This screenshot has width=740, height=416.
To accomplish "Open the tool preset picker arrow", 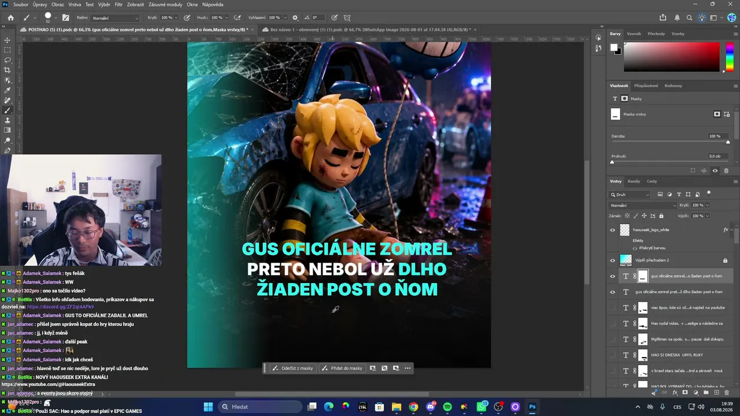I will pyautogui.click(x=35, y=18).
